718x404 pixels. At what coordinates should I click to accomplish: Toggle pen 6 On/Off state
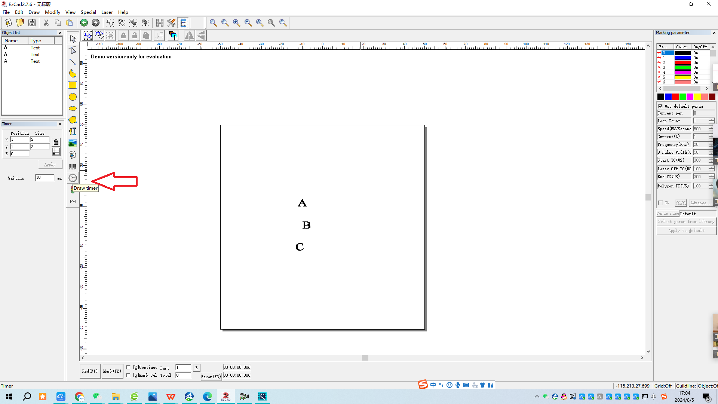tap(696, 82)
